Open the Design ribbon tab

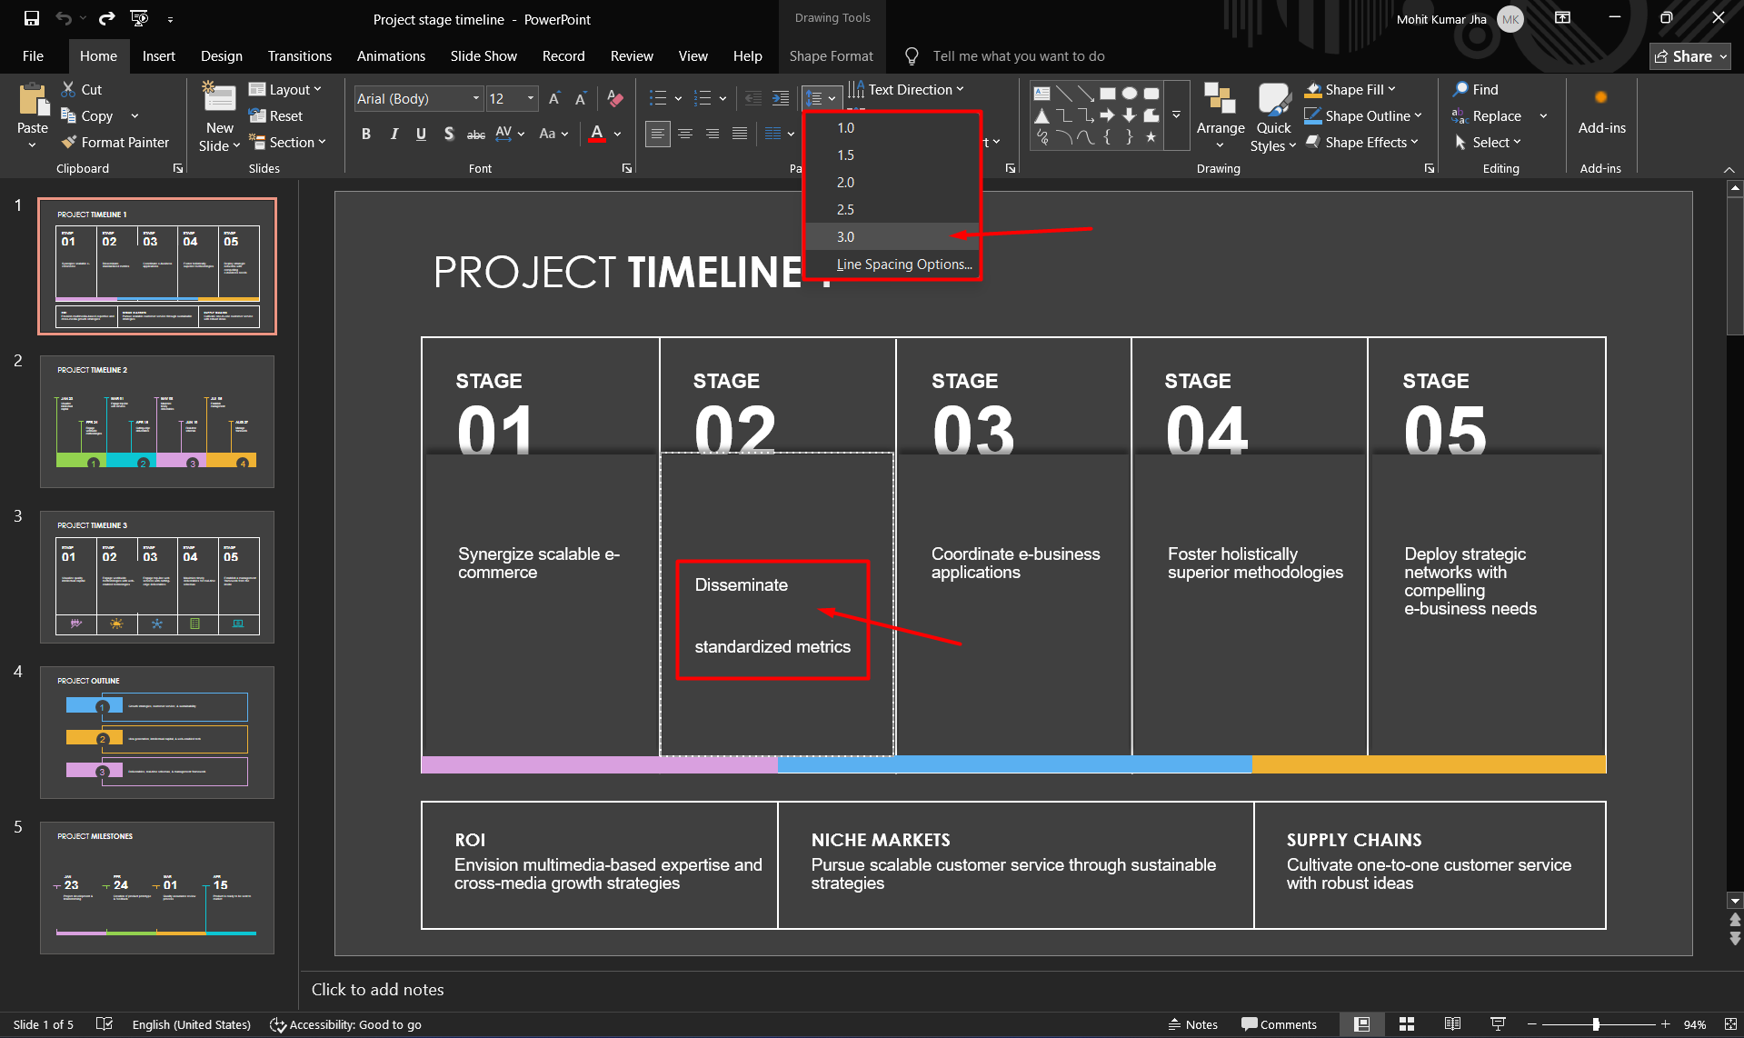pyautogui.click(x=222, y=56)
